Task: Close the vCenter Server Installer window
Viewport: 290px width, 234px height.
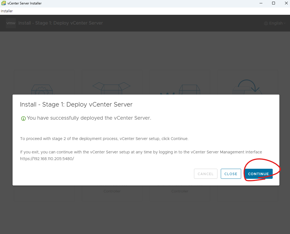Action: [286, 3]
